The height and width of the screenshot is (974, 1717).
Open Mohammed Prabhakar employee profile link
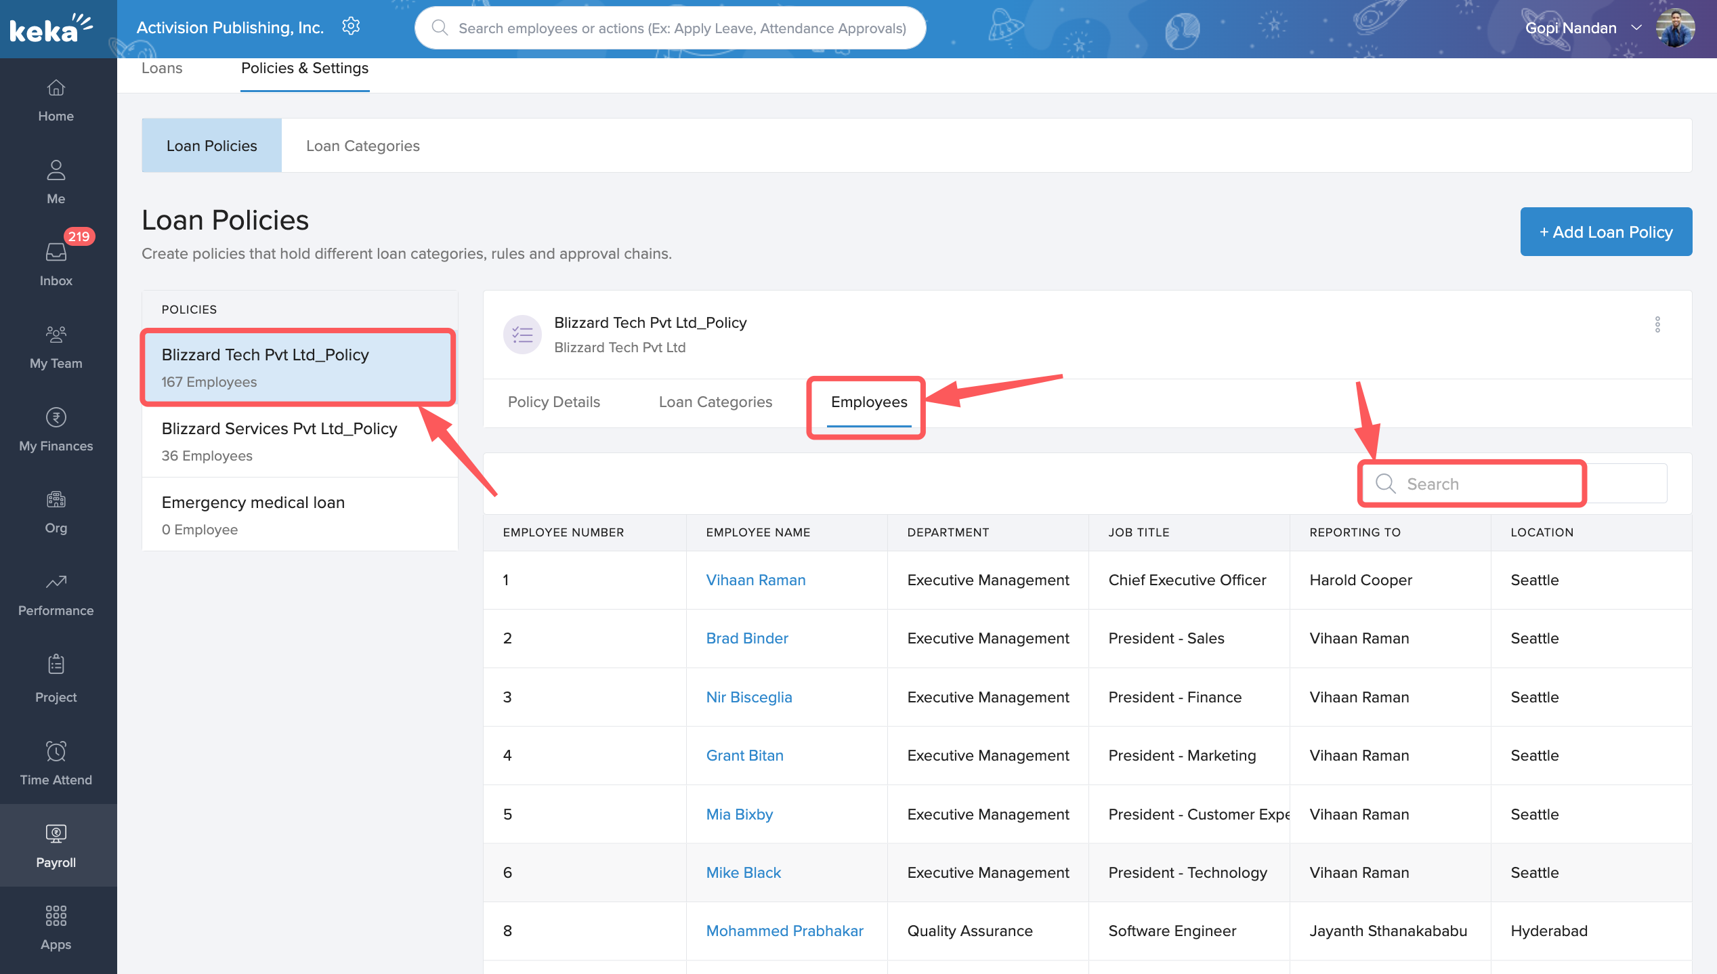784,931
